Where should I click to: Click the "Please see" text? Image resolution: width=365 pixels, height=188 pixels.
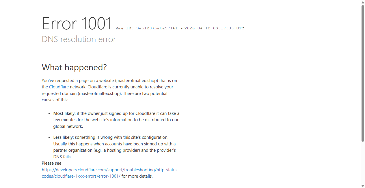pyautogui.click(x=52, y=163)
